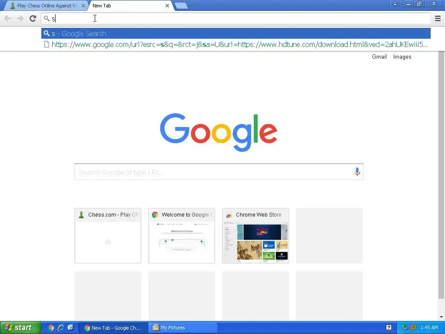This screenshot has height=334, width=445.
Task: Close the Play Chess Online tab
Action: point(83,6)
